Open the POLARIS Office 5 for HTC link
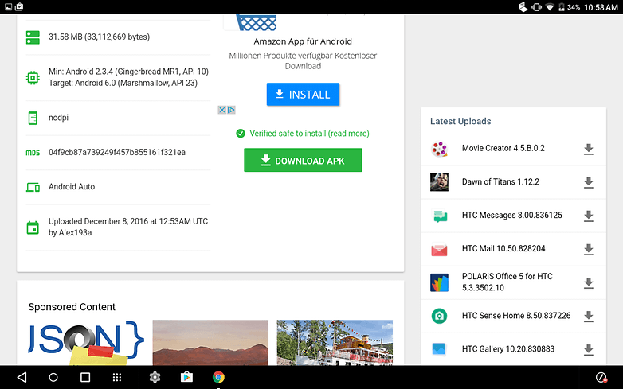Viewport: 623px width, 389px height. coord(507,282)
